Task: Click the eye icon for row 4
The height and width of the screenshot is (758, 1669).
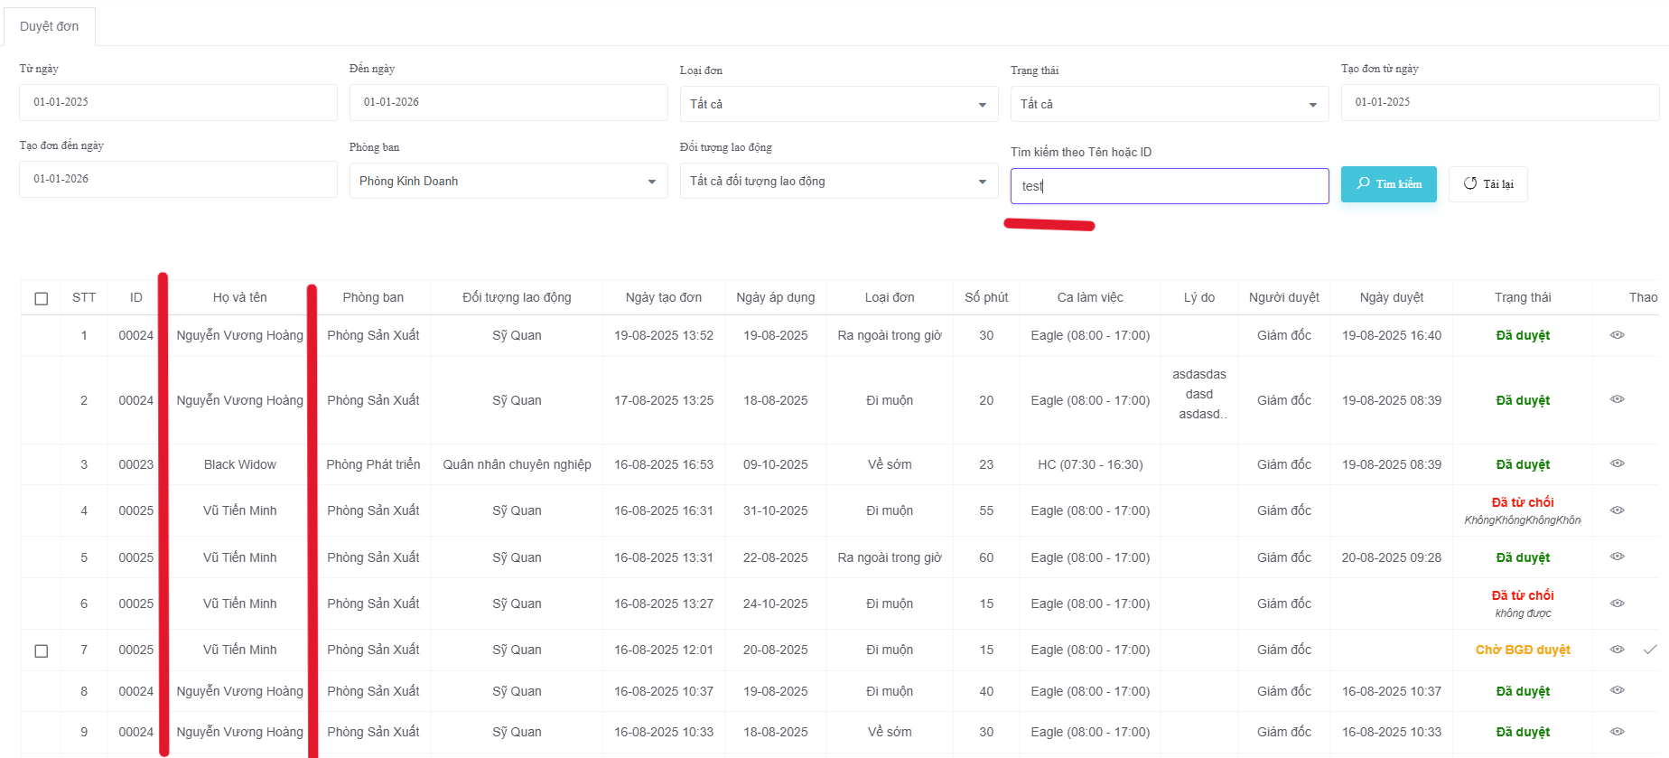Action: (x=1617, y=510)
